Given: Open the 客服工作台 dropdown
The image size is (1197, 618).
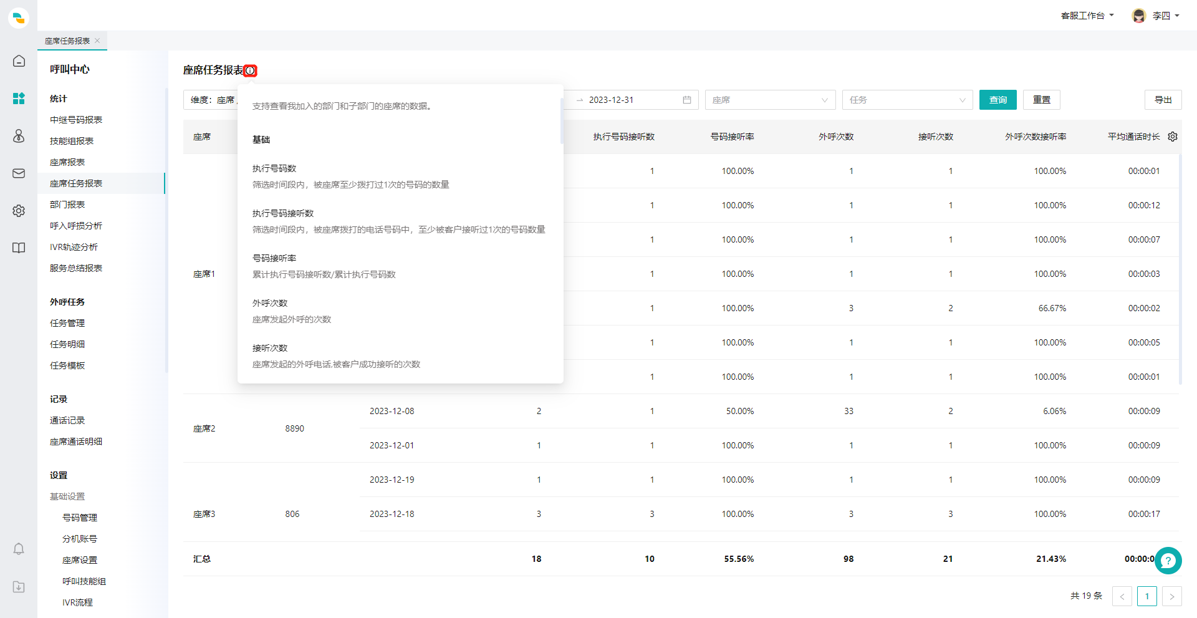Looking at the screenshot, I should tap(1087, 16).
